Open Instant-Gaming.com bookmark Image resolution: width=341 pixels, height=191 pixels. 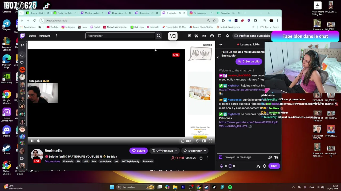click(x=228, y=27)
